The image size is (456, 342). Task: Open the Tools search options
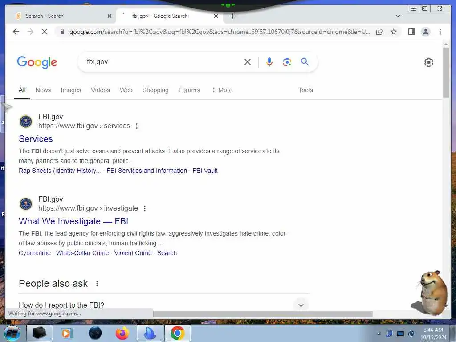point(305,90)
